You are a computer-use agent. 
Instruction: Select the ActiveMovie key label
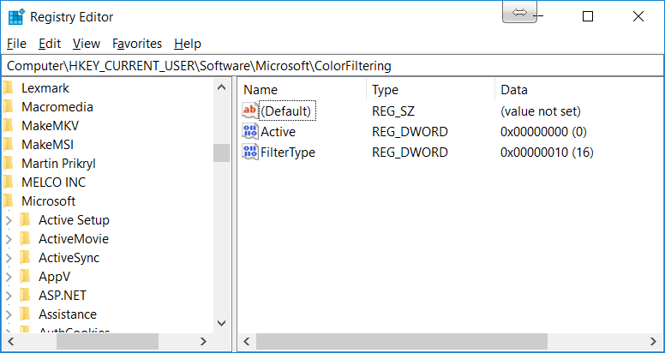[x=74, y=239]
